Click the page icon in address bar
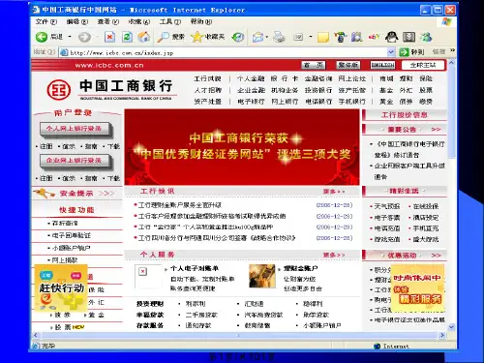This screenshot has width=484, height=363. coord(64,52)
